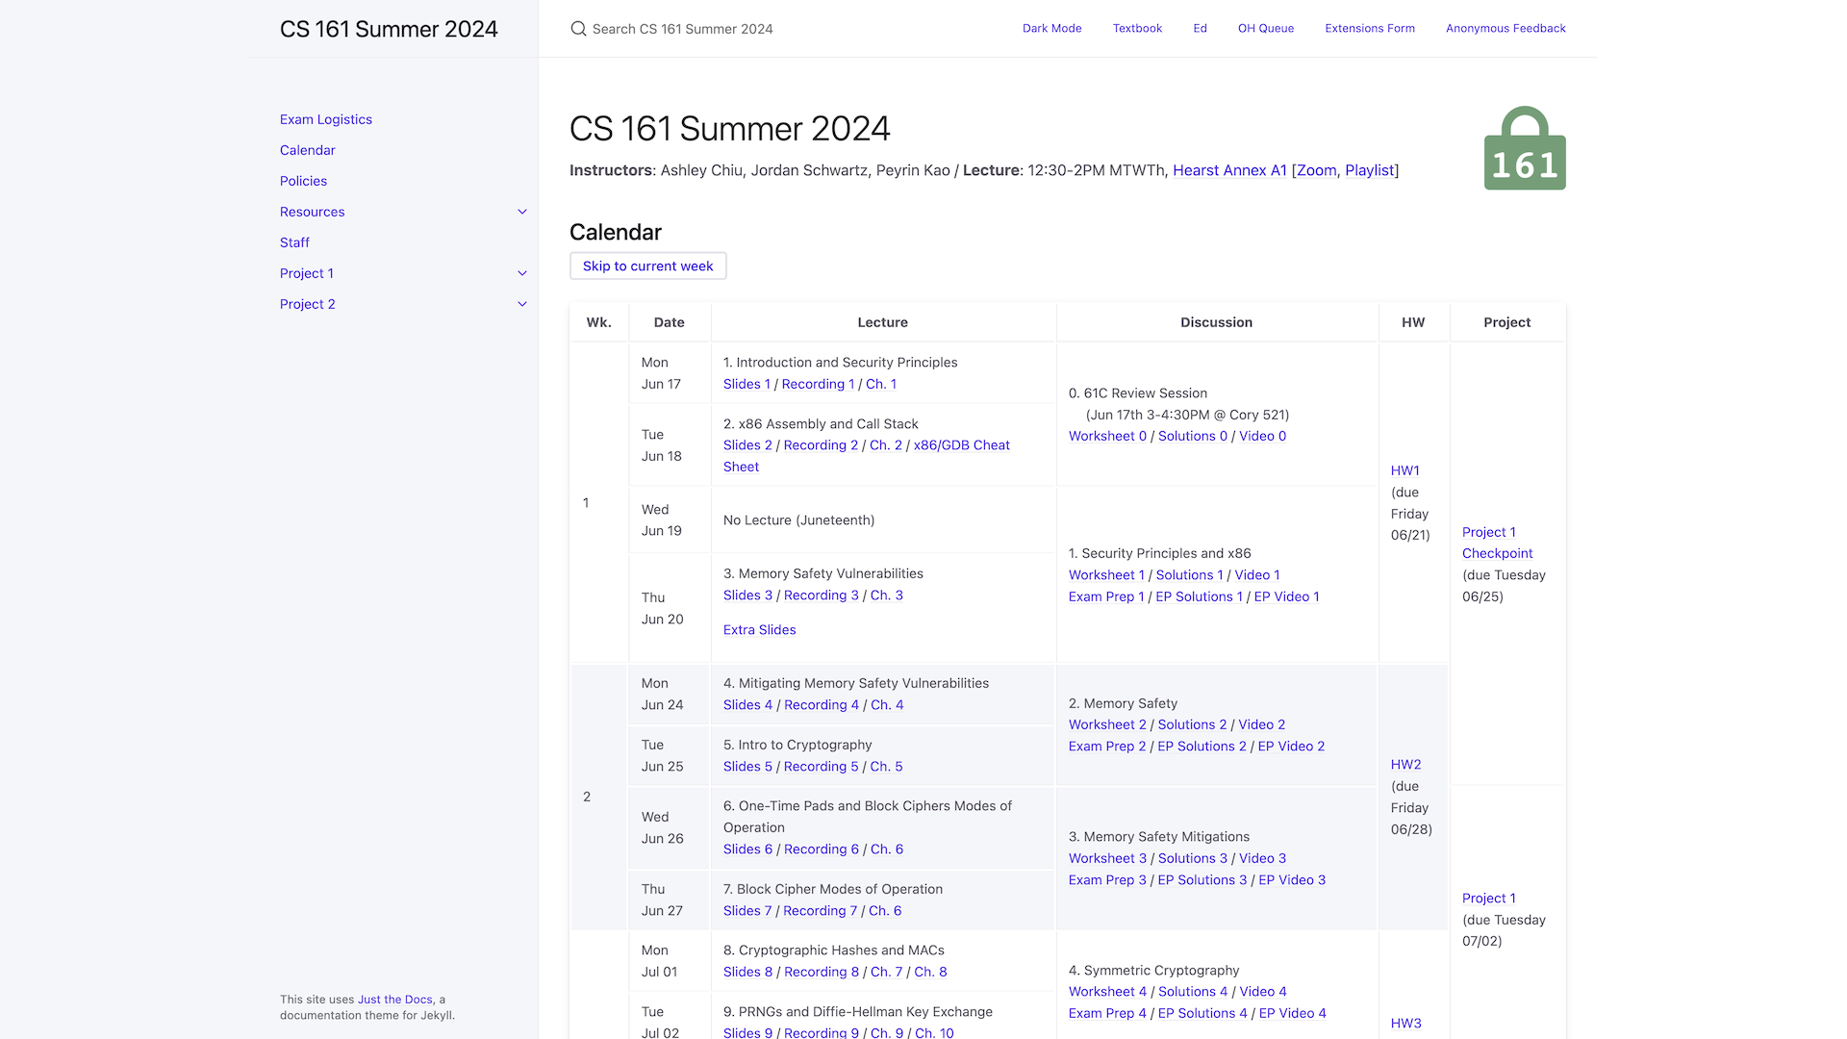
Task: Click the 'No Lecture (Juneteenth)' cell
Action: [x=882, y=520]
